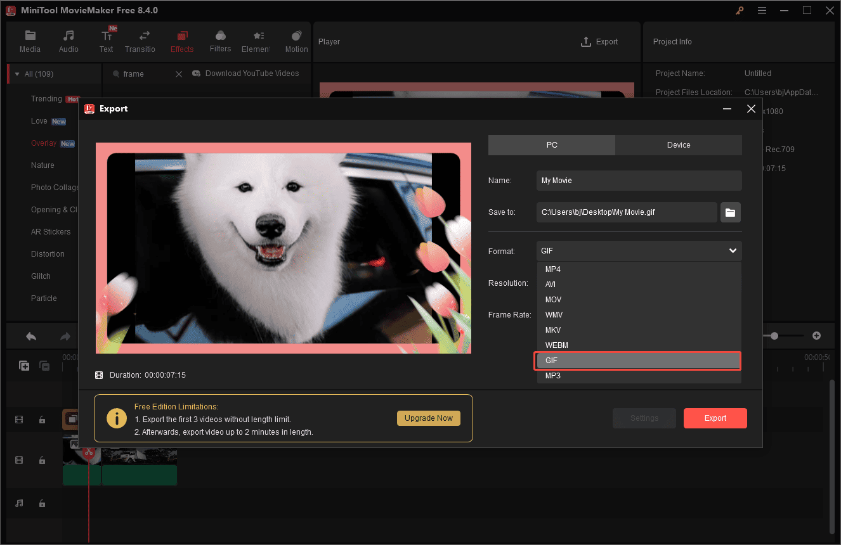Open the Text tool
The width and height of the screenshot is (841, 545).
point(106,41)
